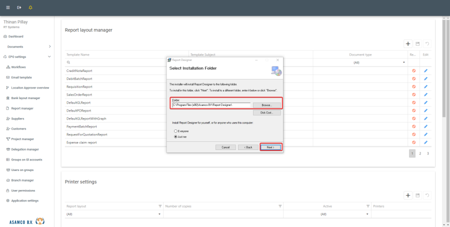Open the notifications bell icon
The height and width of the screenshot is (227, 450).
click(30, 7)
